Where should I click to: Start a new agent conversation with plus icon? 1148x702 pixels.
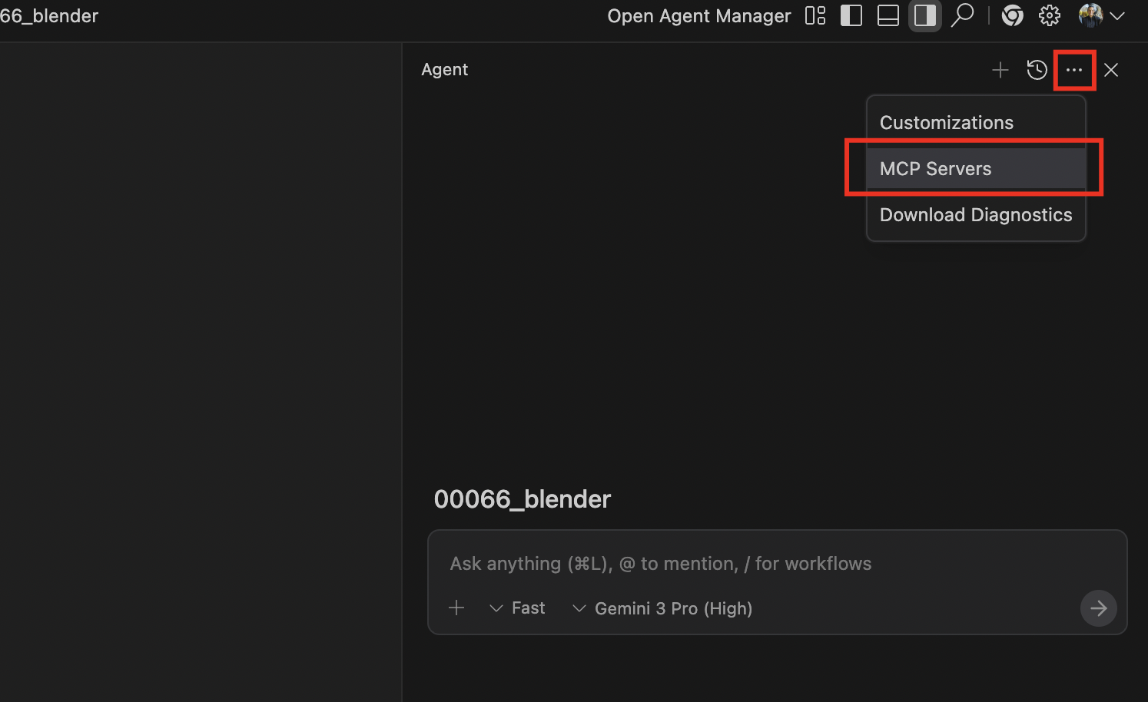click(1000, 71)
